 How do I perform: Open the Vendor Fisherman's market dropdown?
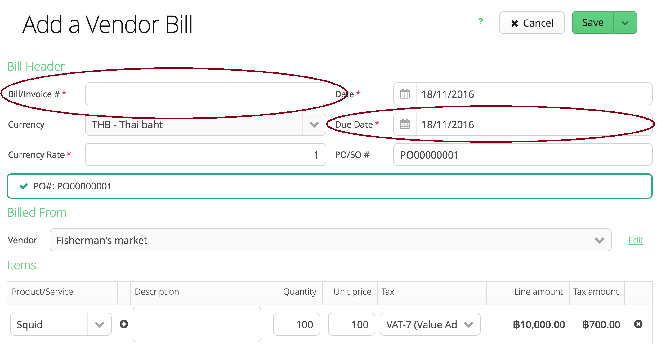[599, 240]
